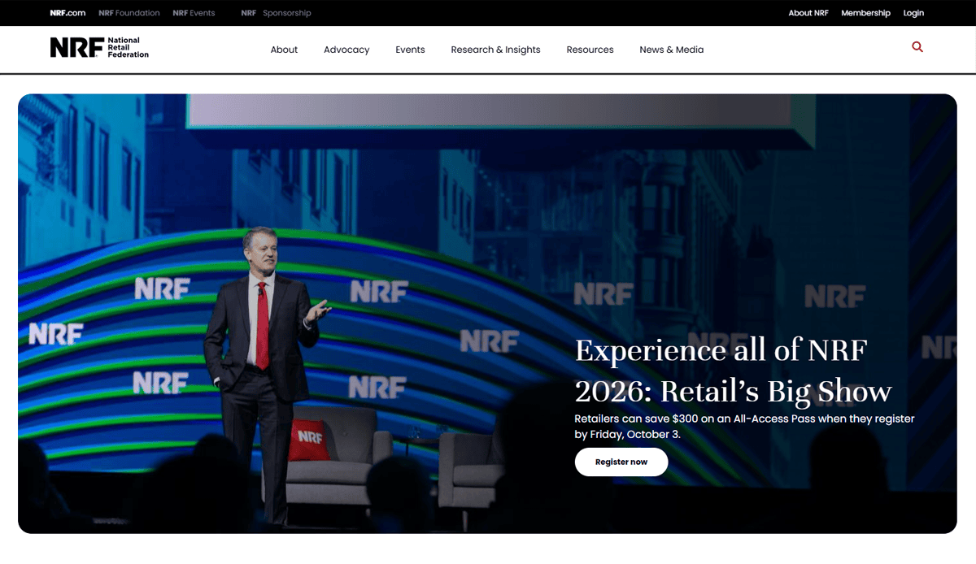This screenshot has width=976, height=564.
Task: Open the About navigation dropdown
Action: tap(284, 50)
